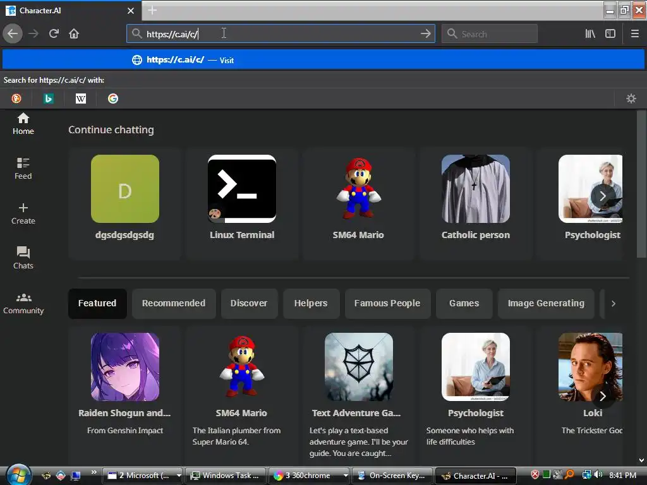Reload the page with the refresh icon
Screen dimensions: 647x485
point(54,33)
